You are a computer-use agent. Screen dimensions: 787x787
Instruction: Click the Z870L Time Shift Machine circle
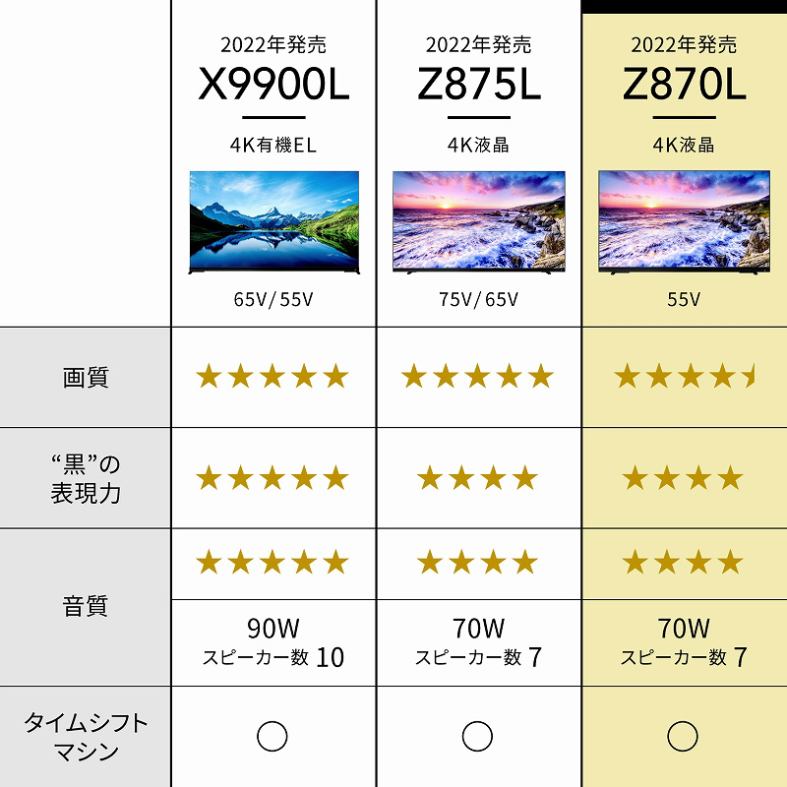[682, 735]
